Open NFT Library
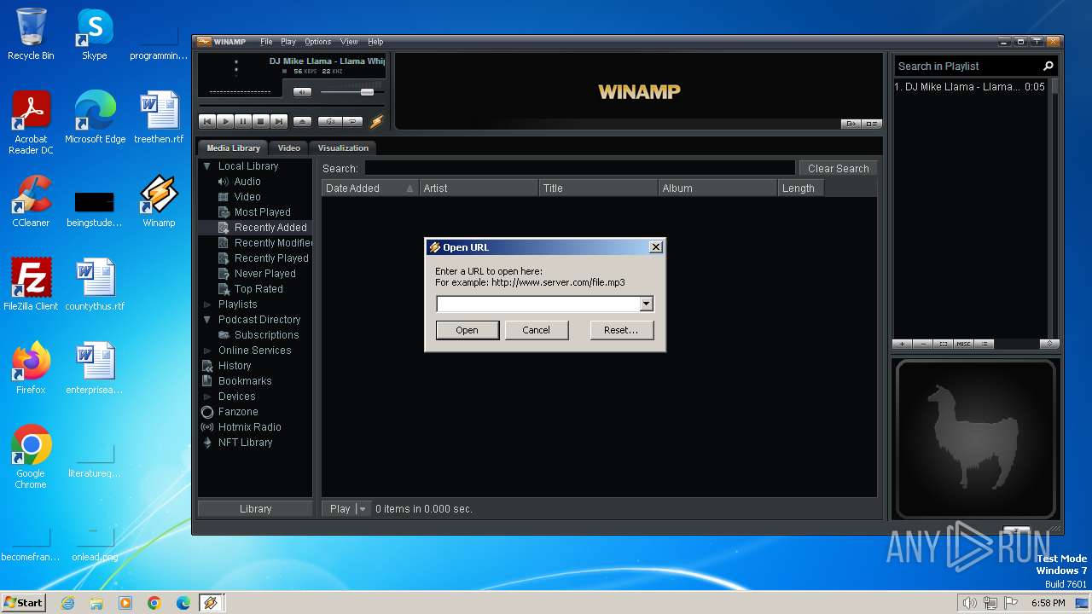This screenshot has height=614, width=1092. [x=245, y=443]
